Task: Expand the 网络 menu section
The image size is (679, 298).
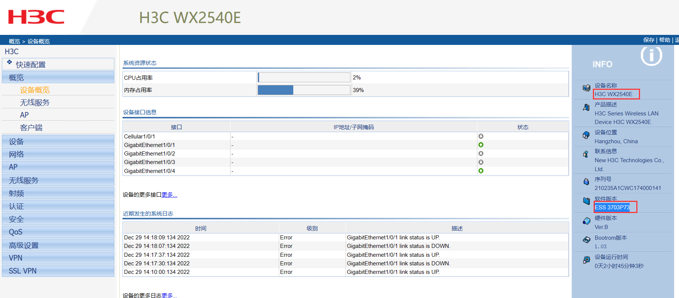Action: coord(58,154)
